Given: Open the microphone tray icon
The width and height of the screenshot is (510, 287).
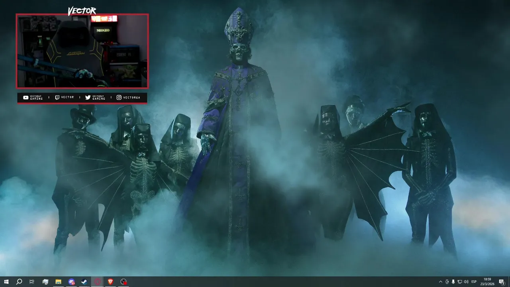Looking at the screenshot, I should click(453, 282).
